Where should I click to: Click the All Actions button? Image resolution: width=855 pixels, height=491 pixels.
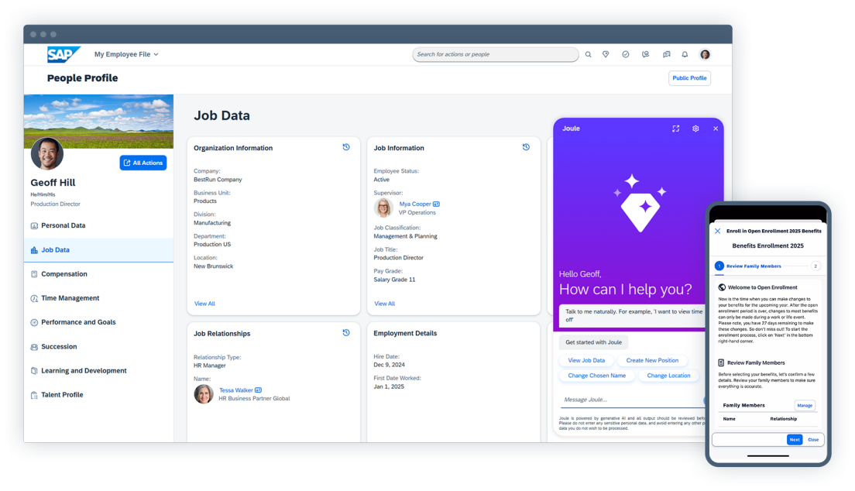coord(142,163)
